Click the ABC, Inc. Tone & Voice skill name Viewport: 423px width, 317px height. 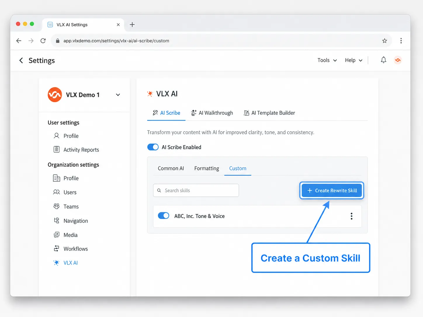200,216
